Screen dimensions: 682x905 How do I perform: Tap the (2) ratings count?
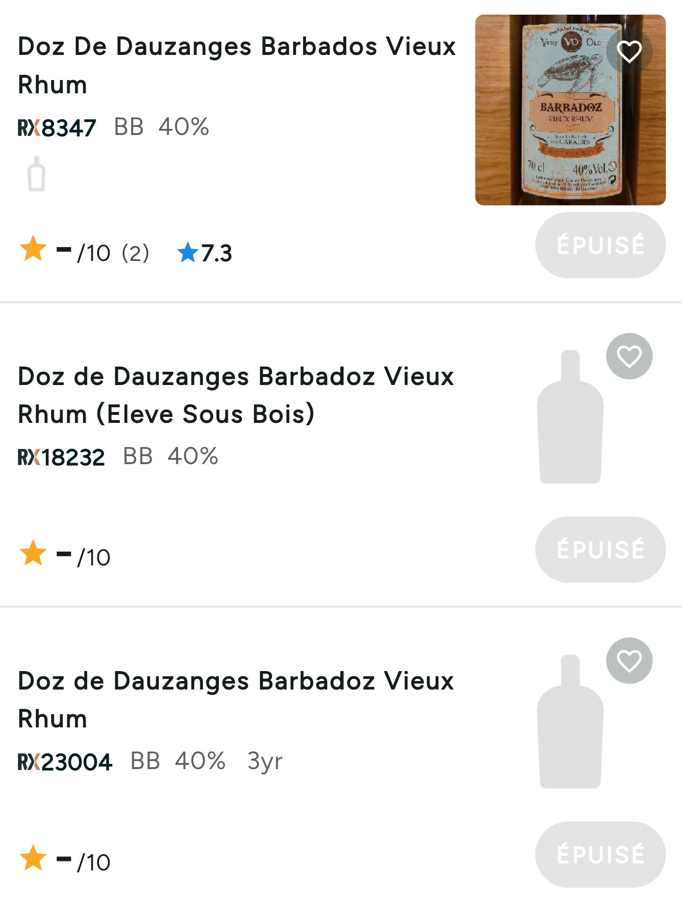pyautogui.click(x=135, y=253)
